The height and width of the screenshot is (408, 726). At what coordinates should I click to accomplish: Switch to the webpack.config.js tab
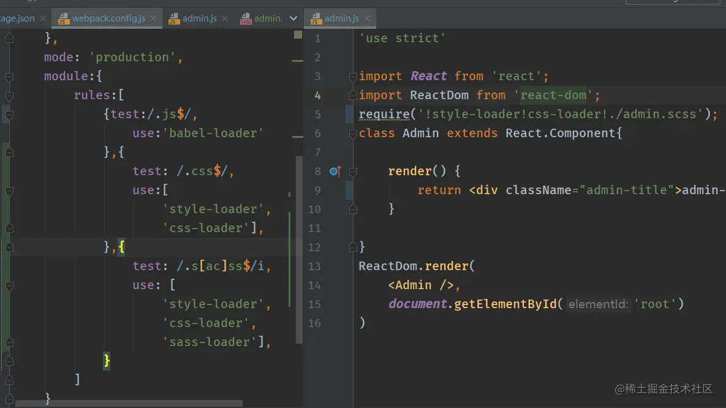(x=108, y=18)
